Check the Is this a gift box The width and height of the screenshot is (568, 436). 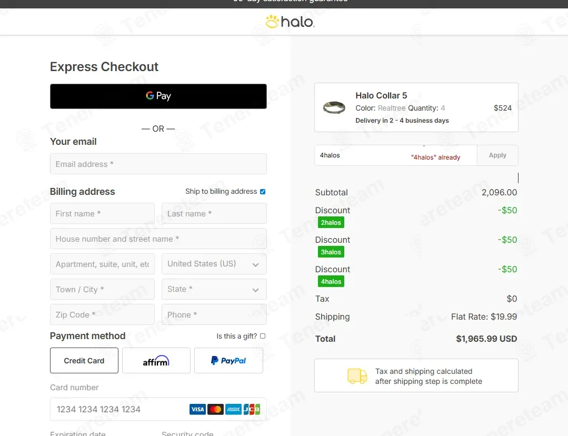coord(263,336)
